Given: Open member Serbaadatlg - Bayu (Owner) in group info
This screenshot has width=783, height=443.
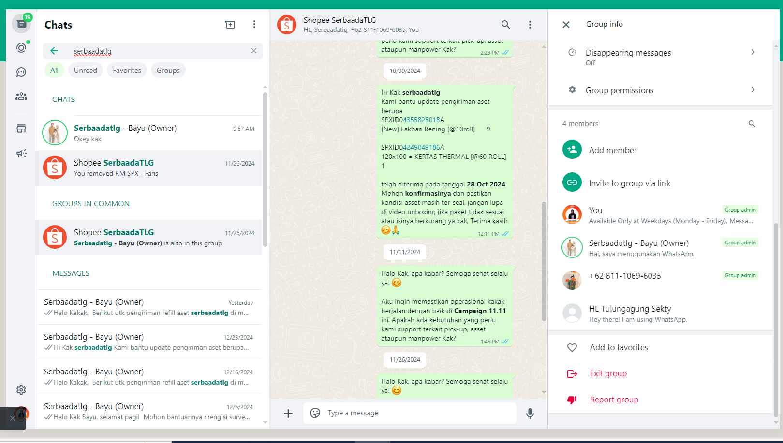Looking at the screenshot, I should [x=660, y=248].
